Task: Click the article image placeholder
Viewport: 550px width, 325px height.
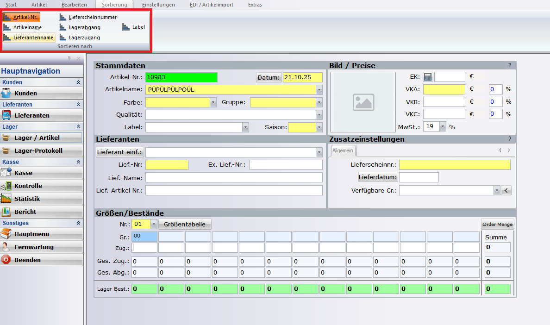Action: pos(363,102)
